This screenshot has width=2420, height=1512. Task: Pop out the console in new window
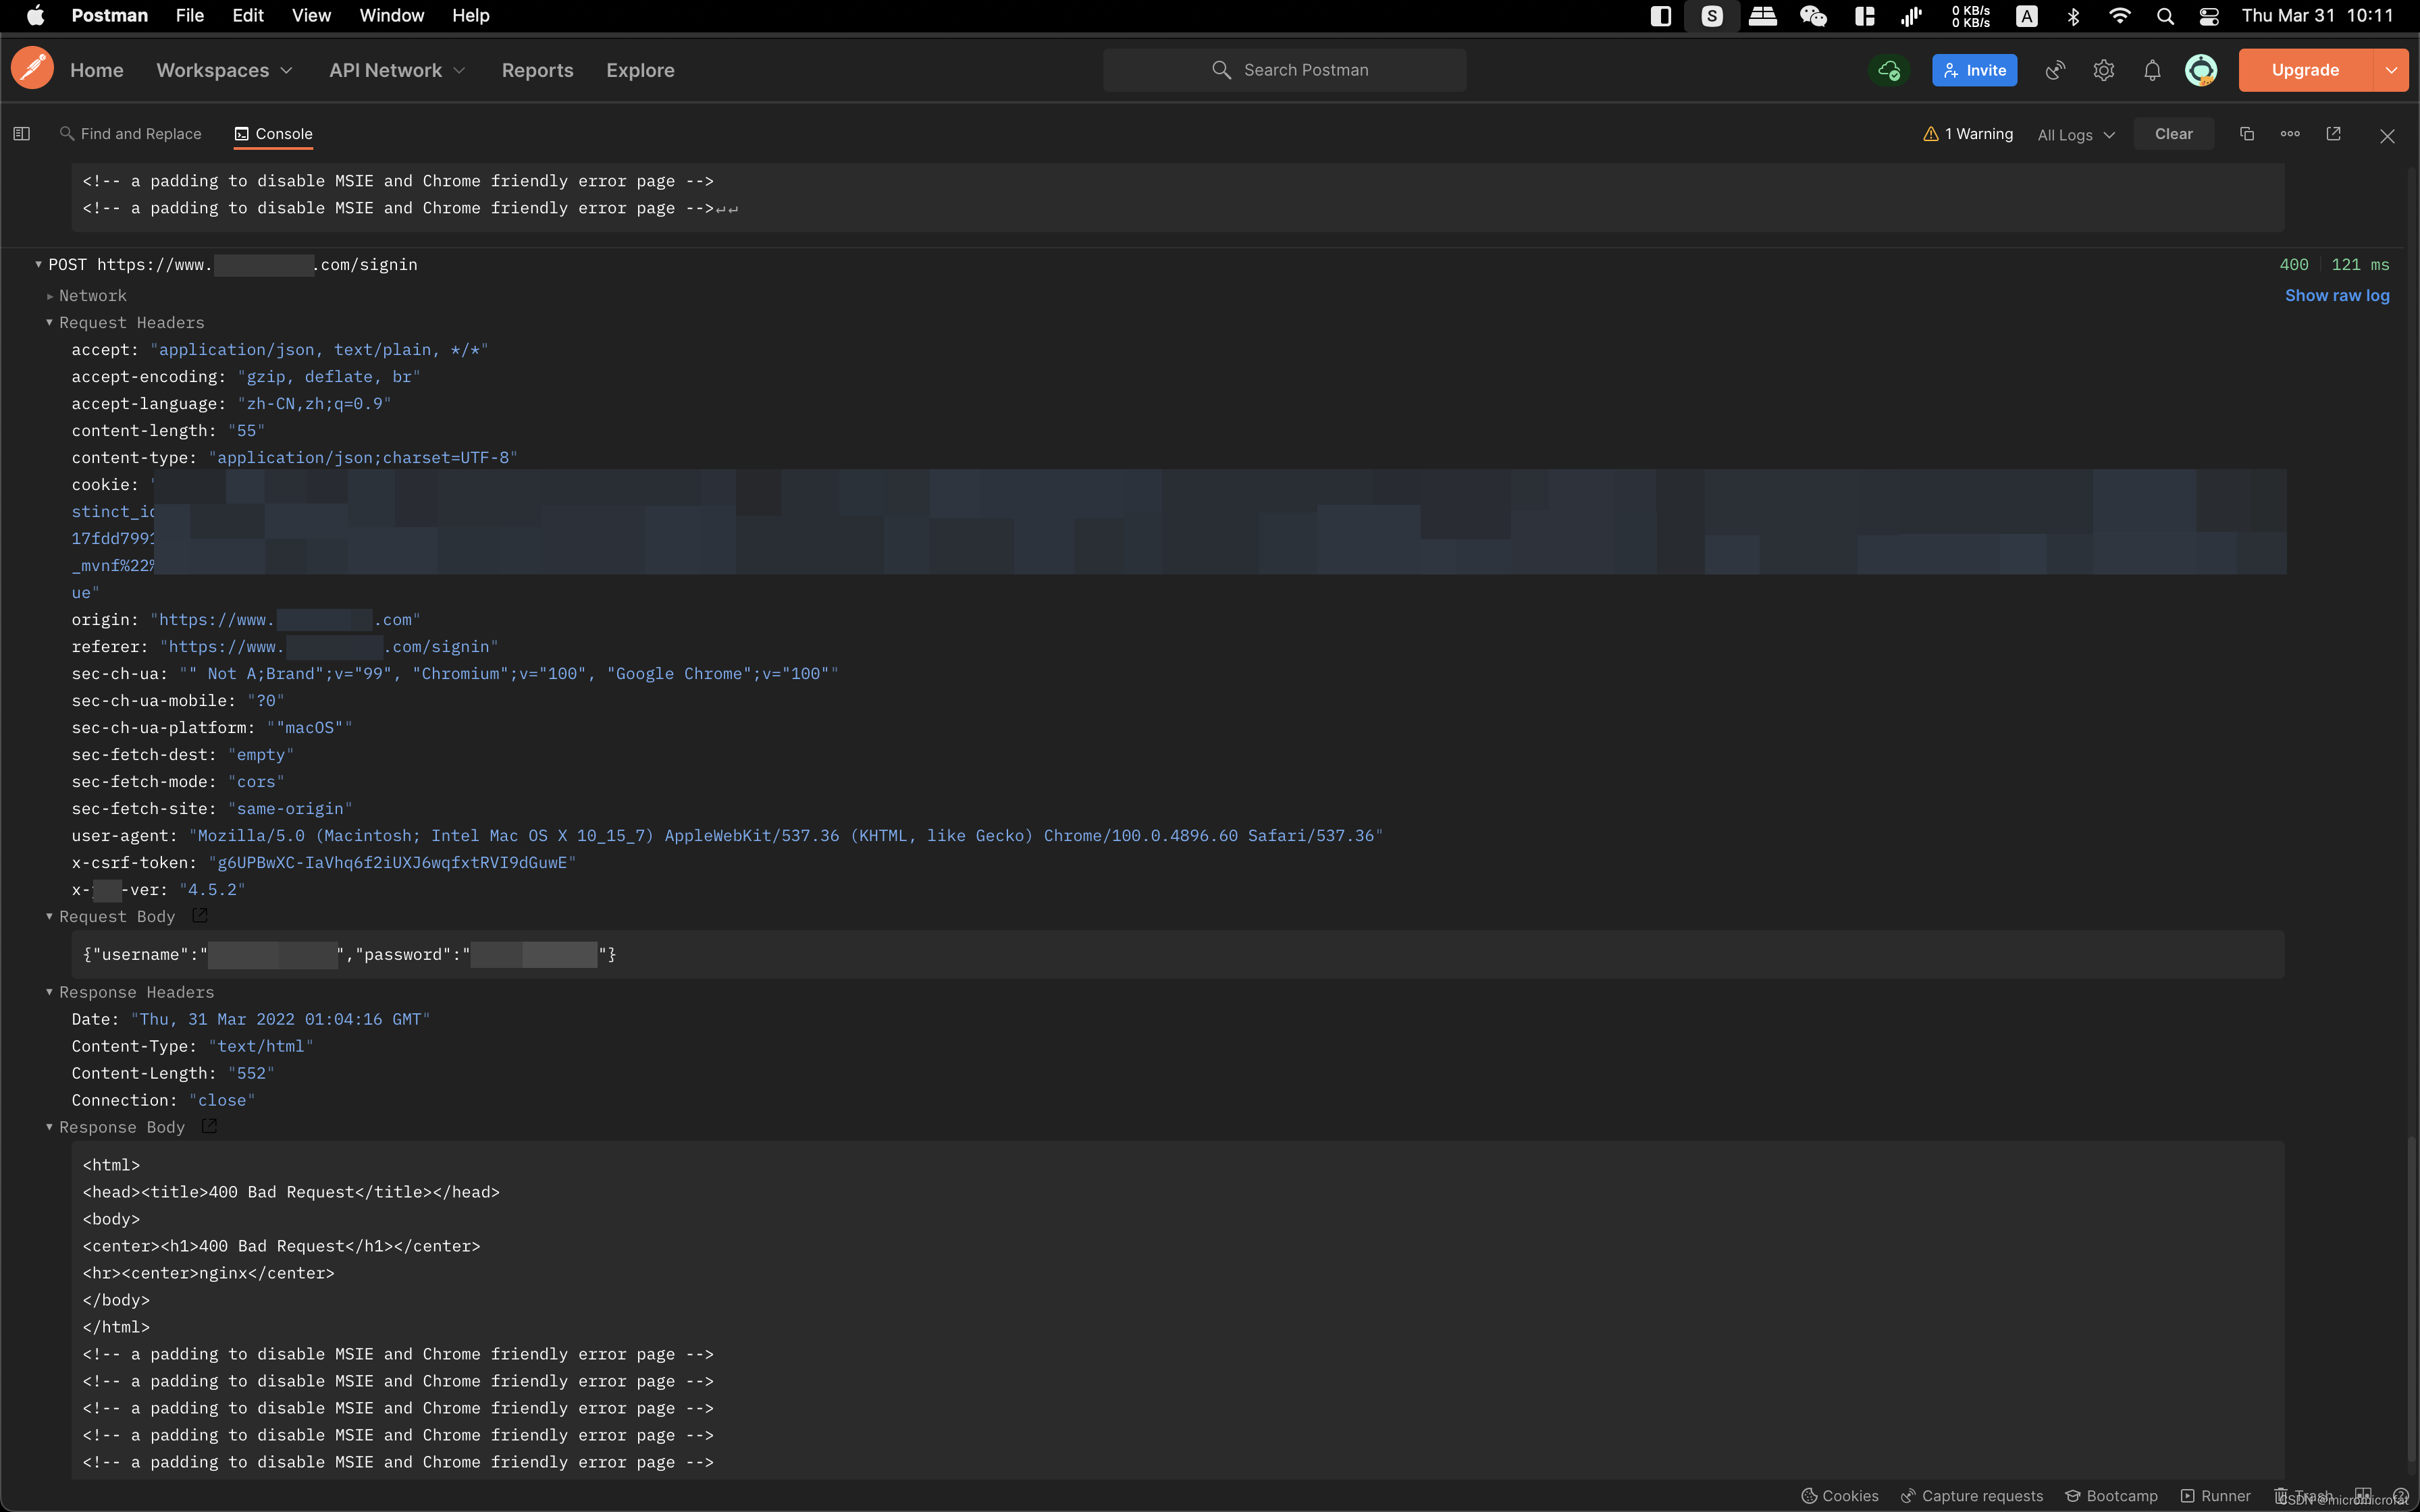pos(2333,134)
